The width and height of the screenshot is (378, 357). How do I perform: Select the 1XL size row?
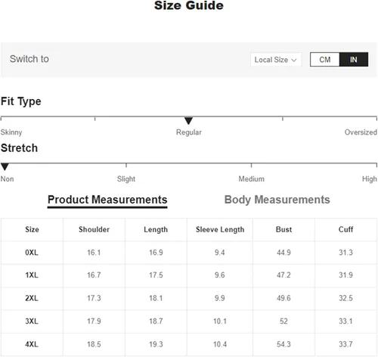click(x=189, y=275)
